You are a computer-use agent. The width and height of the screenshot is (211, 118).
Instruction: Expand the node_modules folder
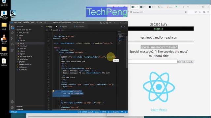[23, 33]
